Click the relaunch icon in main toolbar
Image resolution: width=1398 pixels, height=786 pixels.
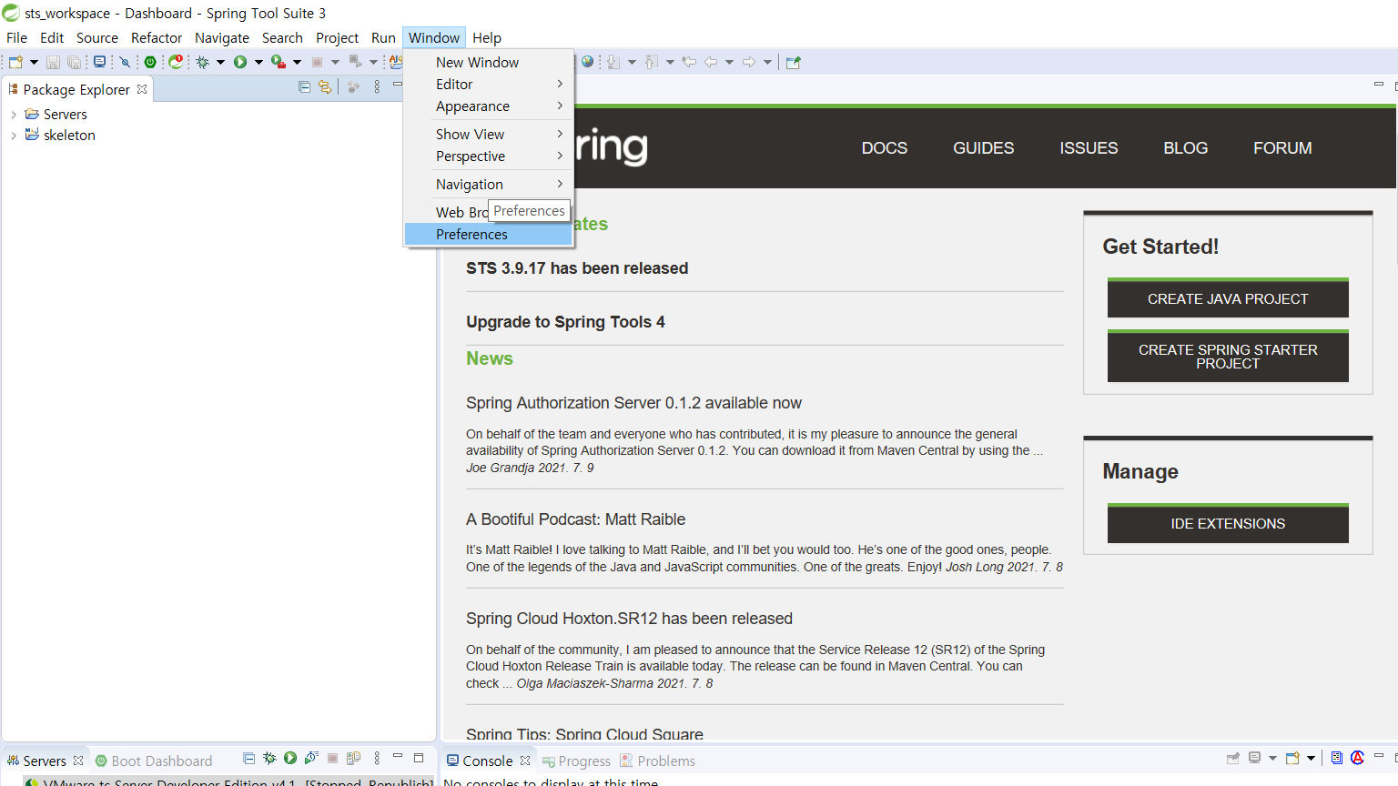(356, 62)
